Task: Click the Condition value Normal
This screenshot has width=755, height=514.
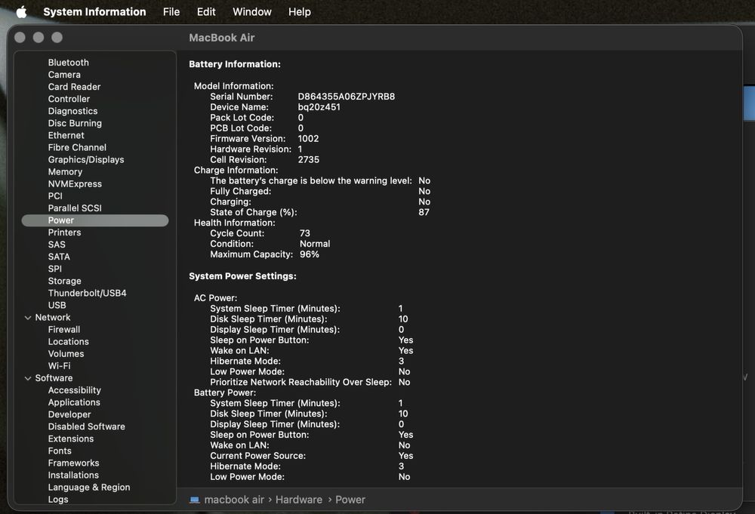Action: (315, 244)
